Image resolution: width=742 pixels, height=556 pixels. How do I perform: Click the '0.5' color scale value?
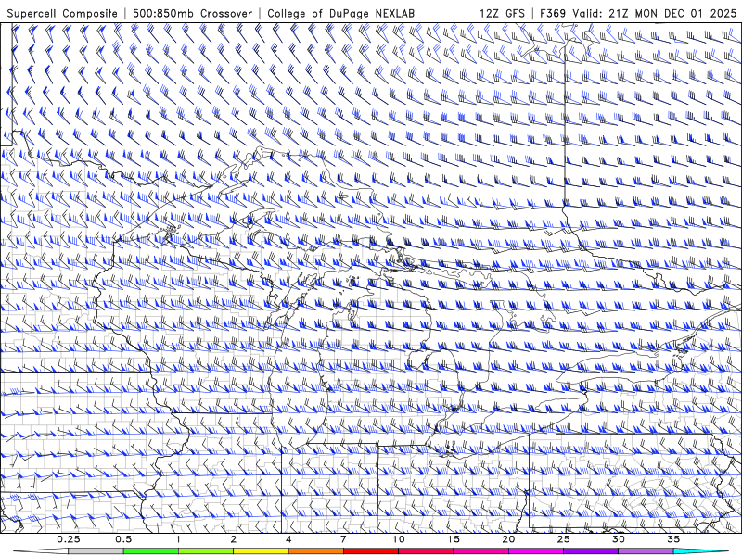[x=123, y=539]
